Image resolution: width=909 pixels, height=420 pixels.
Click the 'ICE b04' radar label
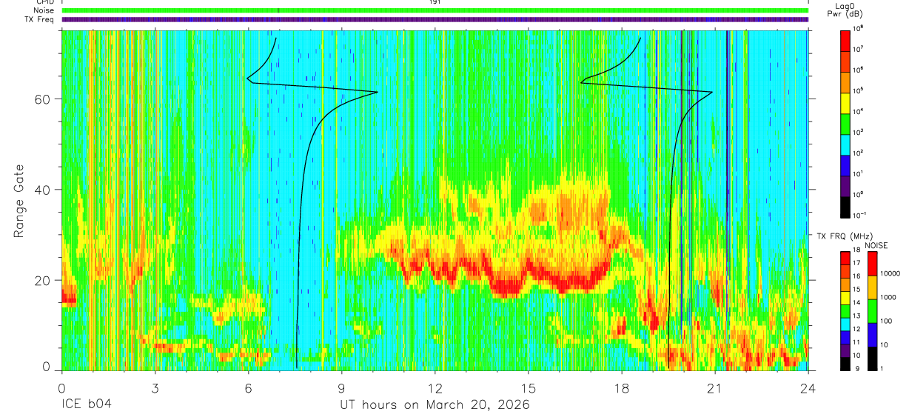pos(85,405)
